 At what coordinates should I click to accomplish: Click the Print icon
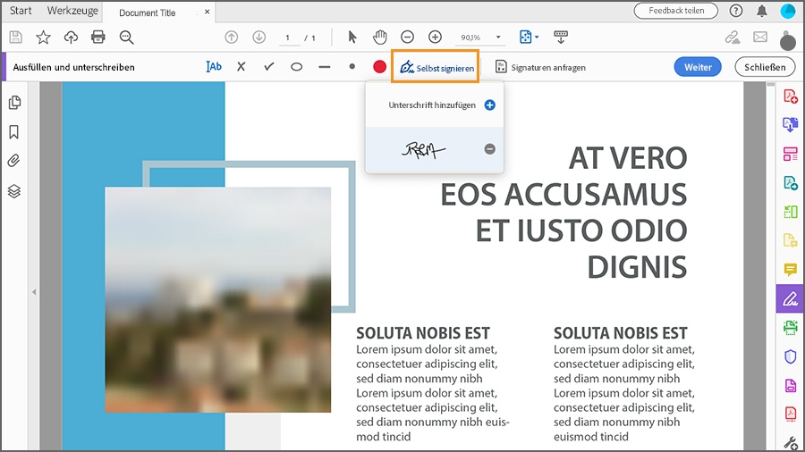tap(98, 37)
